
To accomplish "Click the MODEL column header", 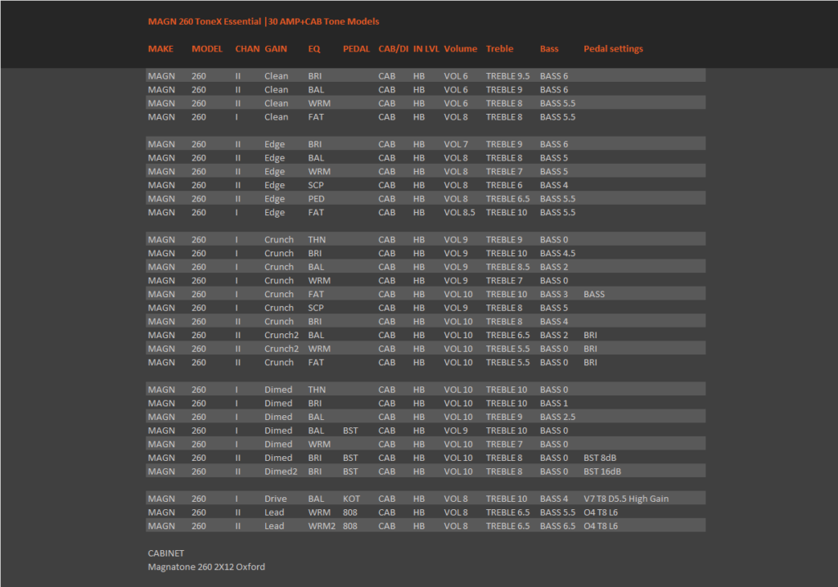I will [207, 48].
